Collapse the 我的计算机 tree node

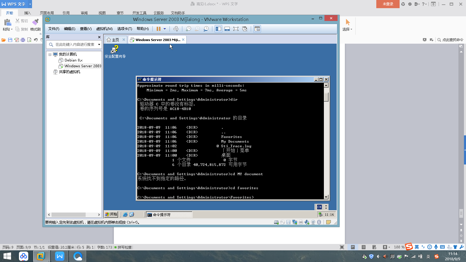(50, 54)
